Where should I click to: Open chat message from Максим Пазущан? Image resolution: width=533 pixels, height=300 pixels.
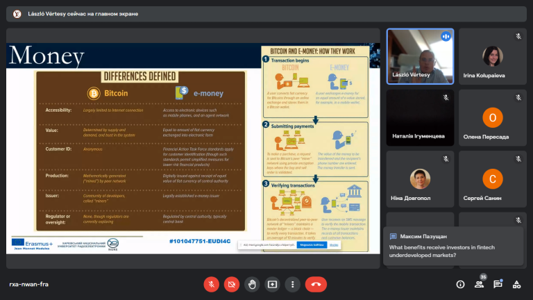[453, 246]
